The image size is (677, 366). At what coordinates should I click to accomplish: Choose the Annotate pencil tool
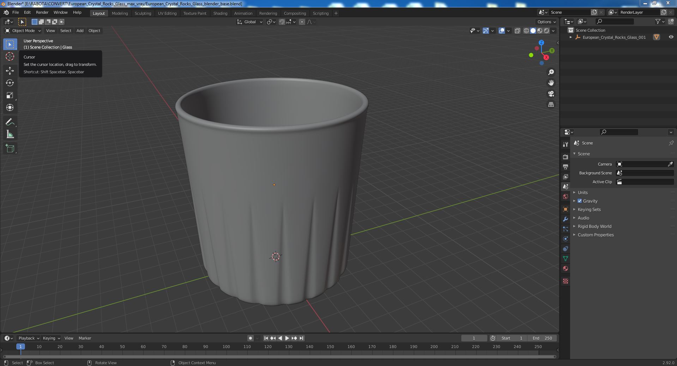10,122
